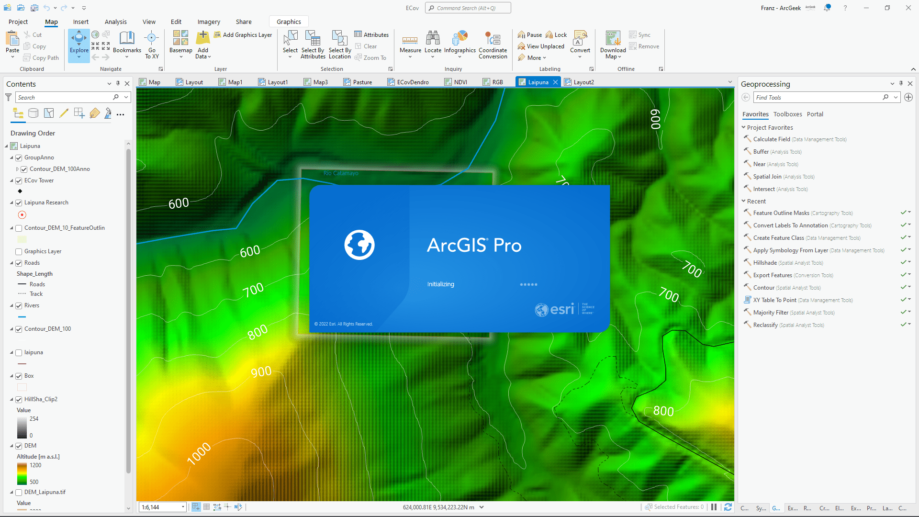
Task: Open the Infographics tool
Action: point(459,45)
